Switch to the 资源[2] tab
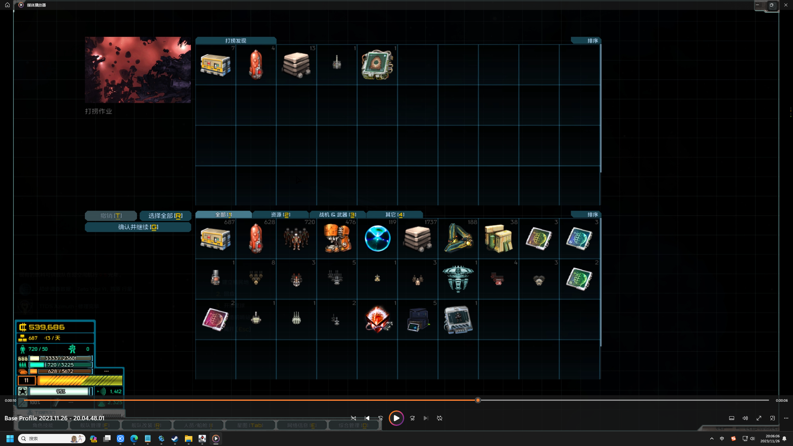793x446 pixels. point(281,214)
